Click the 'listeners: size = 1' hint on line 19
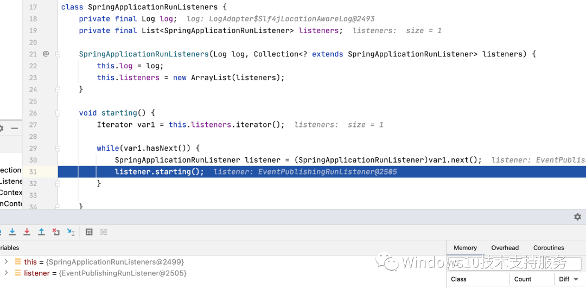The height and width of the screenshot is (288, 586). click(x=397, y=30)
